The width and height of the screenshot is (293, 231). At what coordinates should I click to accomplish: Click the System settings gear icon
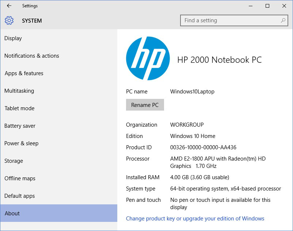(9, 21)
